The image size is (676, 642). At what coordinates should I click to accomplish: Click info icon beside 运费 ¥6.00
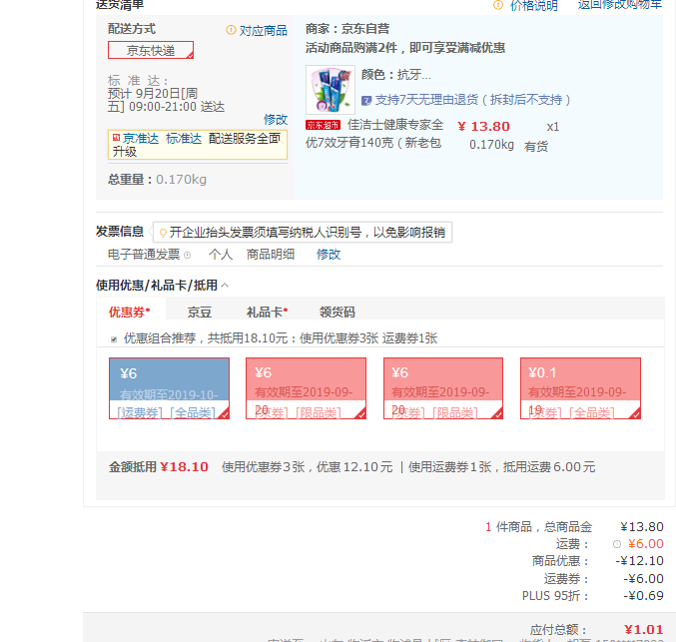tap(617, 544)
